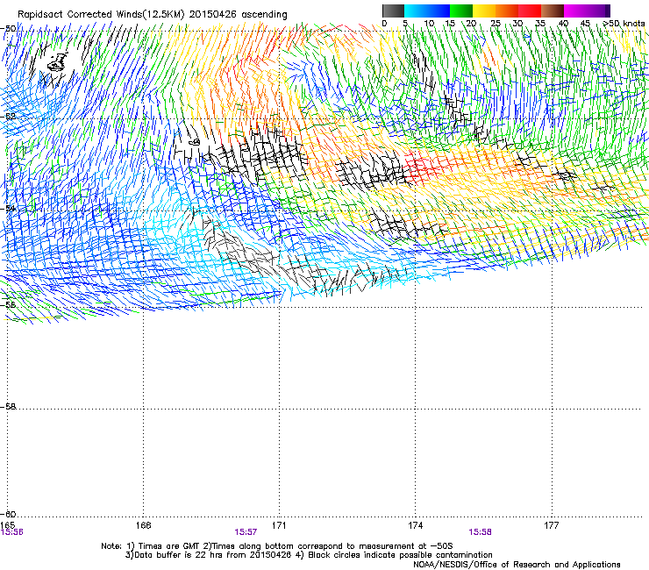Click the '165' longitude axis label

click(x=7, y=525)
